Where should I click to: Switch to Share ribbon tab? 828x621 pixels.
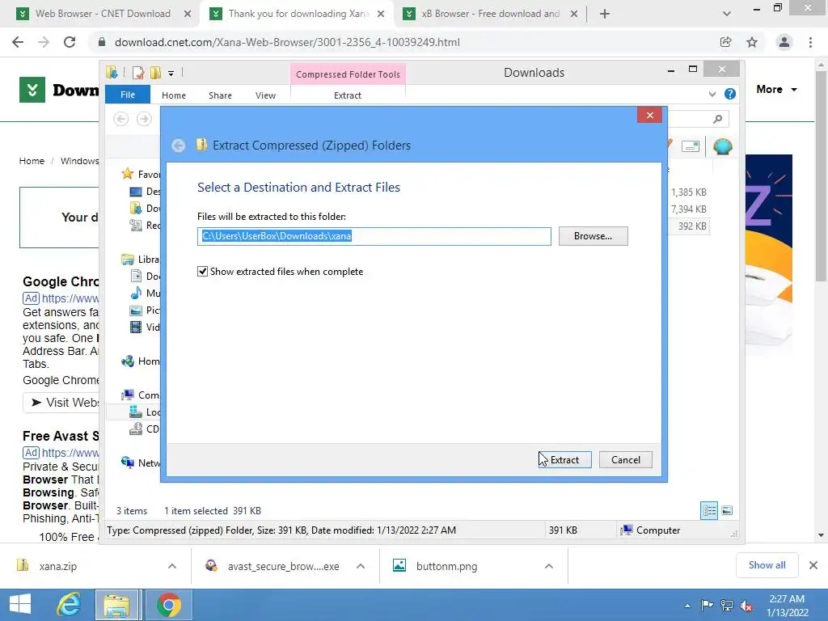coord(220,95)
